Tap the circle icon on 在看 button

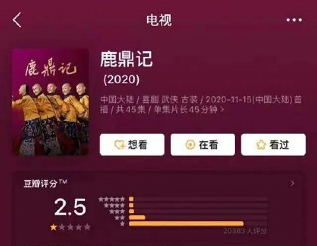click(190, 145)
